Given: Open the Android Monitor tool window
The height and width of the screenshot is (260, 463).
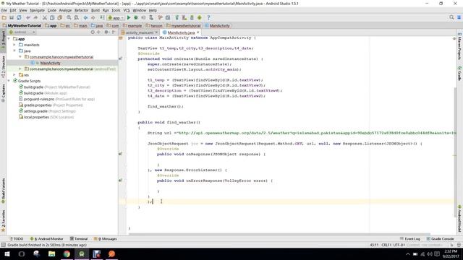Looking at the screenshot, I should tap(46, 239).
